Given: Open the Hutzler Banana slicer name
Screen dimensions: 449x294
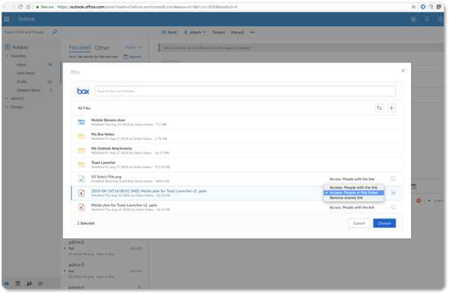Looking at the screenshot, I should 108,120.
